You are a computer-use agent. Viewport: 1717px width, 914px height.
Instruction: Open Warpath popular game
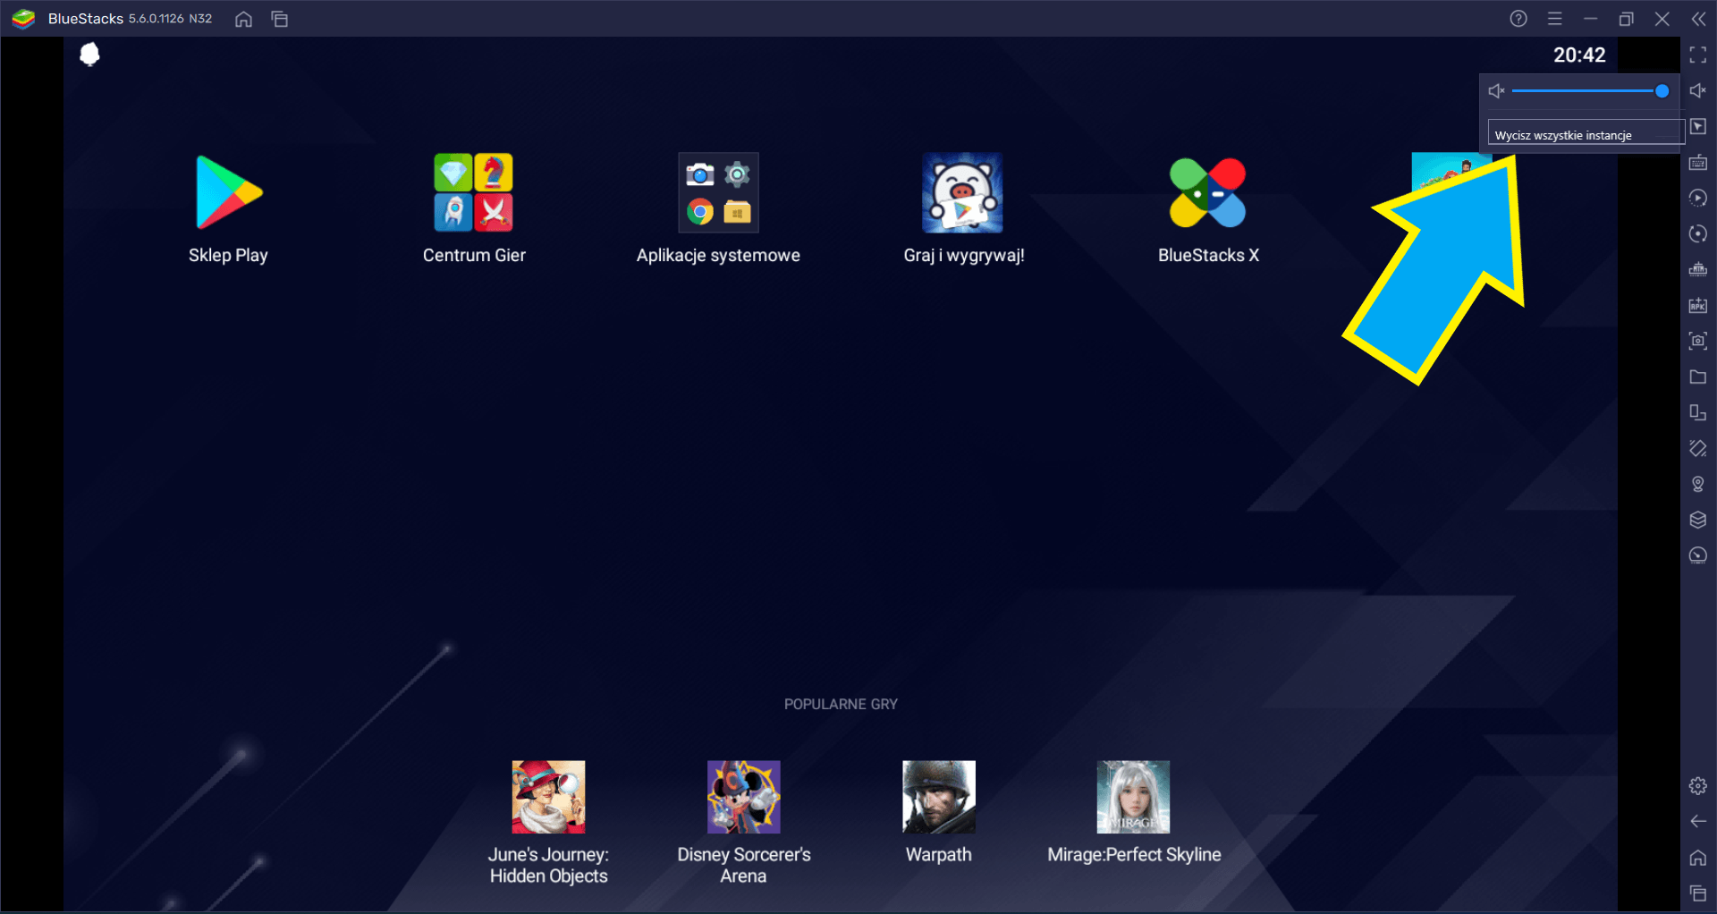click(939, 797)
